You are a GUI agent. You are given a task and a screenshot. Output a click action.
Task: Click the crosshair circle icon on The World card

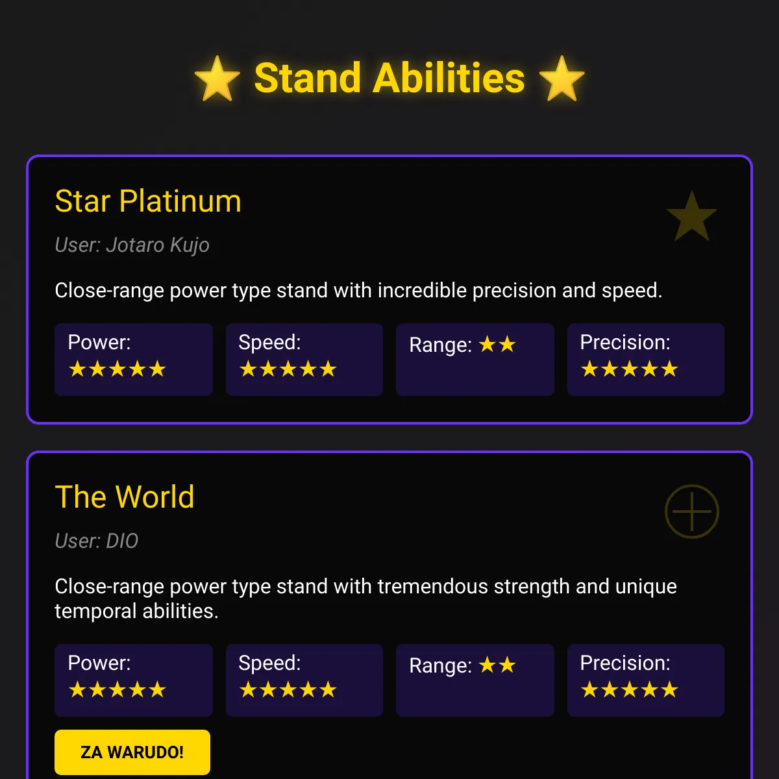pos(692,512)
